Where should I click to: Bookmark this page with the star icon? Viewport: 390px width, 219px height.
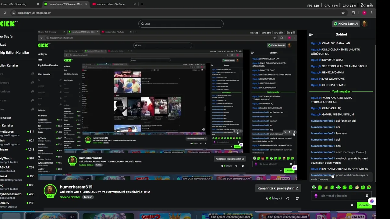343,13
